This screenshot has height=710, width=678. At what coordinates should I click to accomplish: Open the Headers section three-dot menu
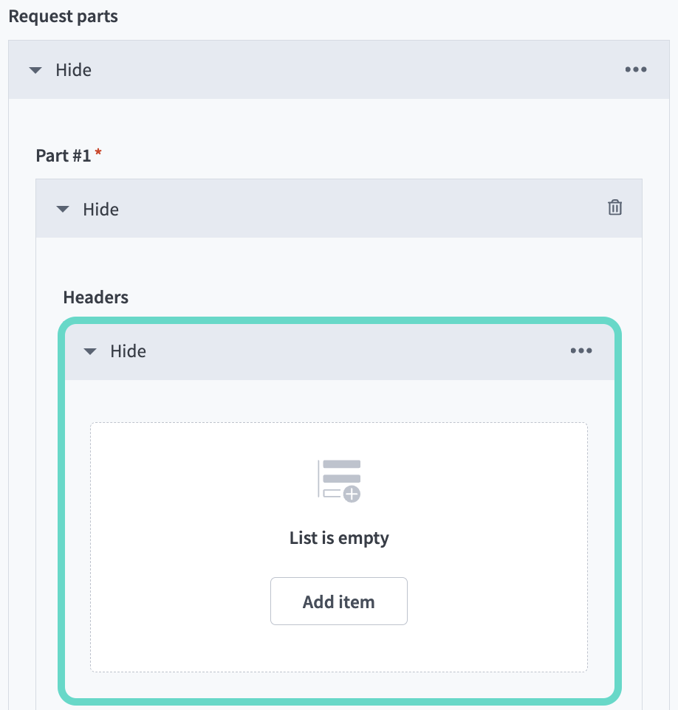point(581,351)
